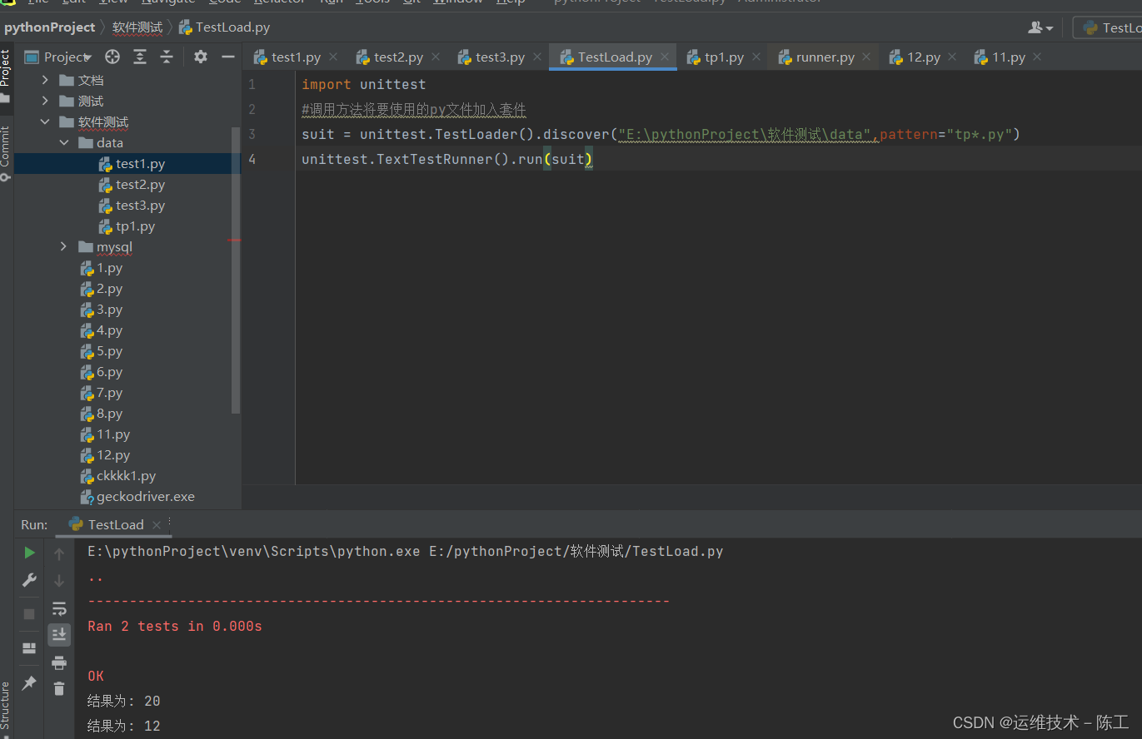Image resolution: width=1142 pixels, height=739 pixels.
Task: Click TestLoad.py in the breadcrumb
Action: (232, 27)
